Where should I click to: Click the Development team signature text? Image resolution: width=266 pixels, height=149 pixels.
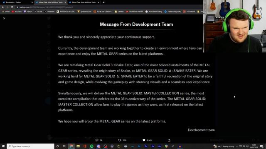[x=201, y=130]
